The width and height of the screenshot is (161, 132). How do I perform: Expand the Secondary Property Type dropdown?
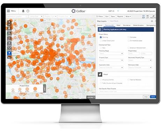(140, 60)
